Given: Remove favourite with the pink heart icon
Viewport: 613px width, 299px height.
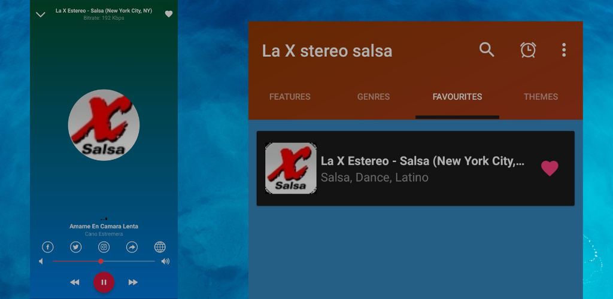Looking at the screenshot, I should (x=550, y=168).
